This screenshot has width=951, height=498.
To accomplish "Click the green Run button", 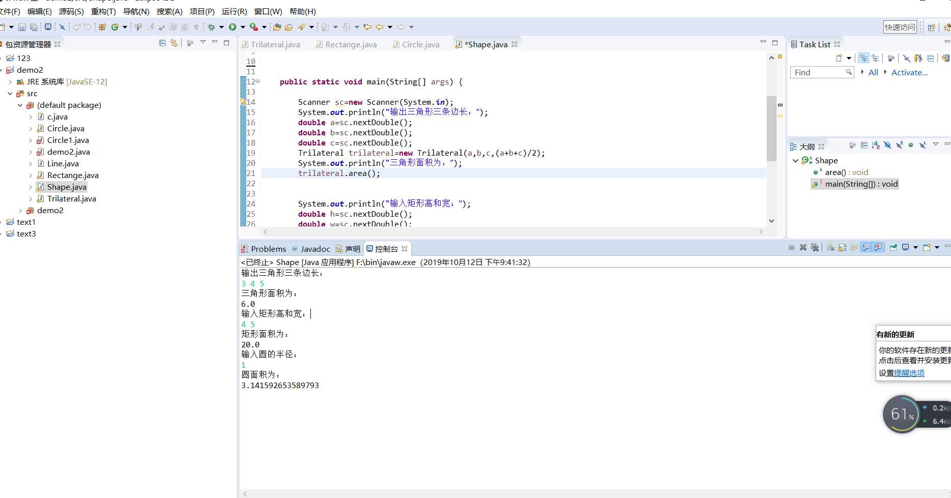I will 233,27.
